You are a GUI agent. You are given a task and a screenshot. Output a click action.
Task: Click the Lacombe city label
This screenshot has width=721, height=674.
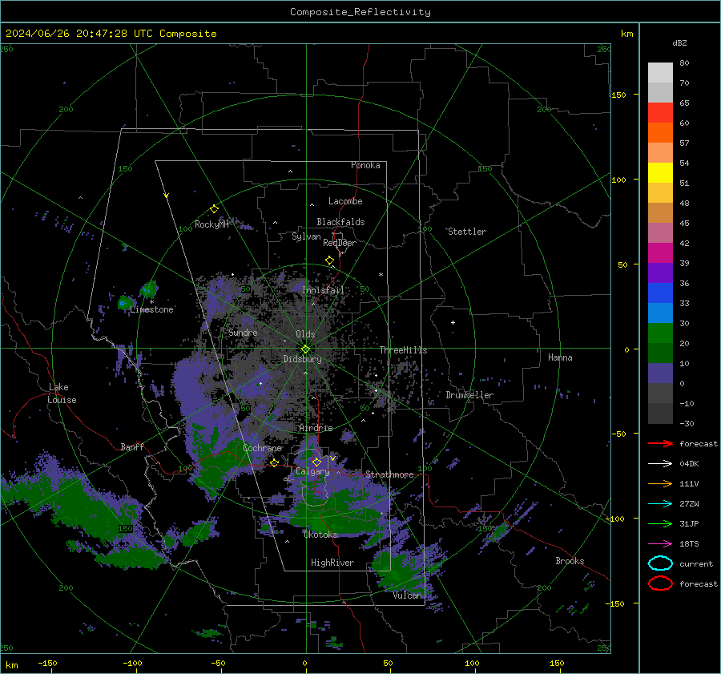pos(345,201)
